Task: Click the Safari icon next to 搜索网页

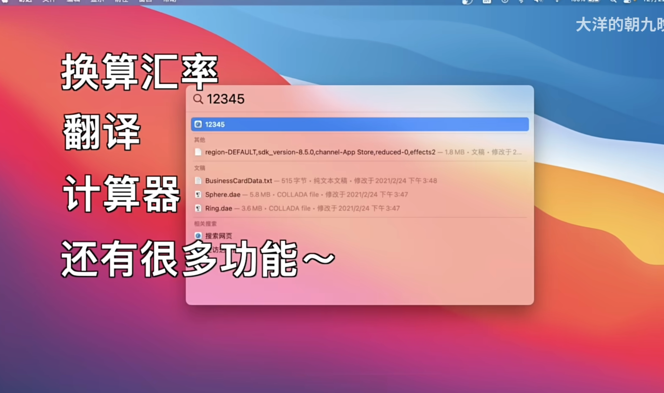Action: click(198, 236)
